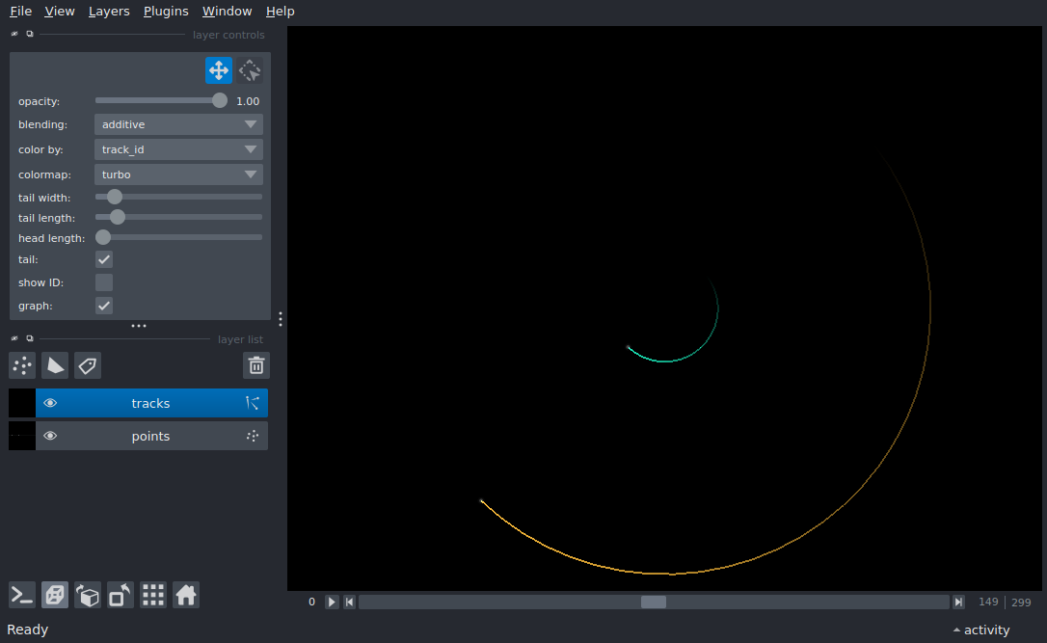Screen dimensions: 1047x643
Task: Close the layer controls panel
Action: click(x=14, y=34)
